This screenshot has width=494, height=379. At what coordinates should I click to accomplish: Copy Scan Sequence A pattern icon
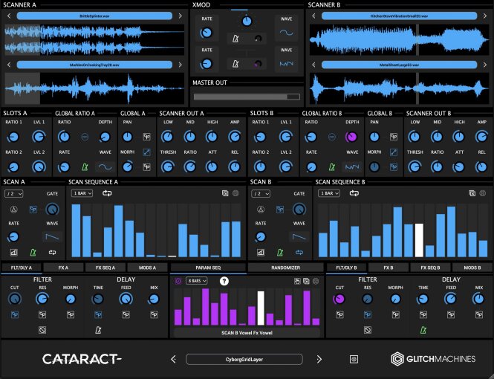[x=225, y=193]
